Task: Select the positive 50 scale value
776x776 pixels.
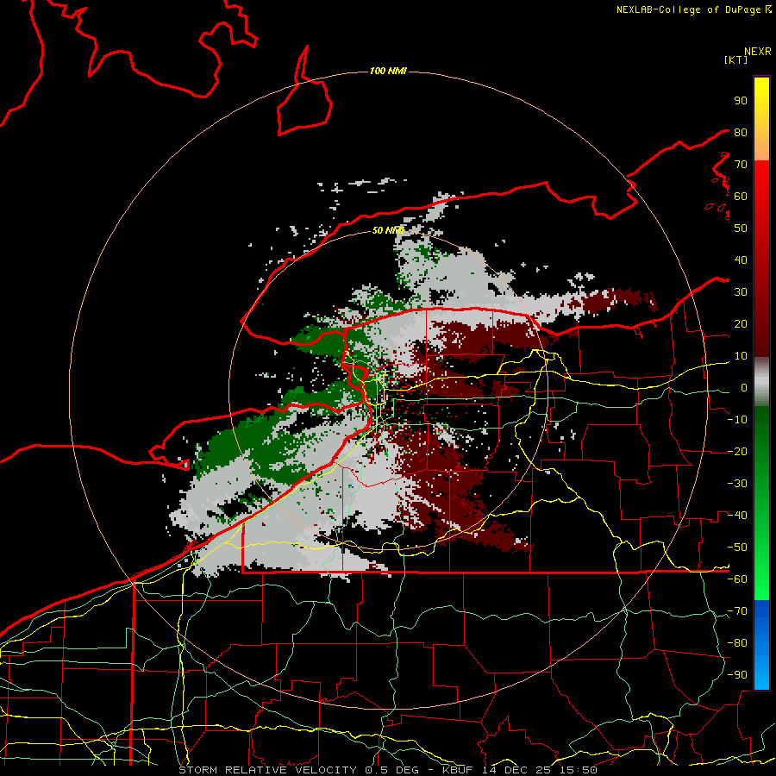Action: coord(741,228)
